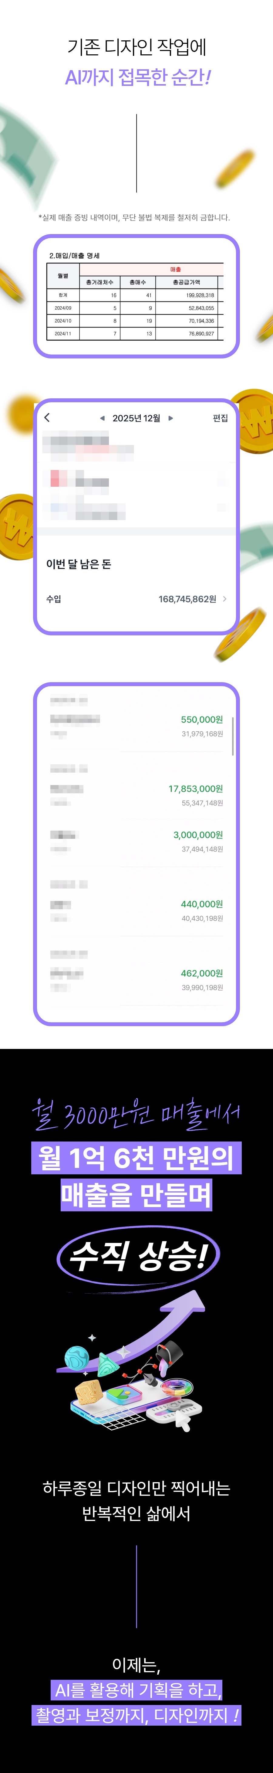Image resolution: width=273 pixels, height=1773 pixels.
Task: Advance to next month with right triangle
Action: point(170,418)
